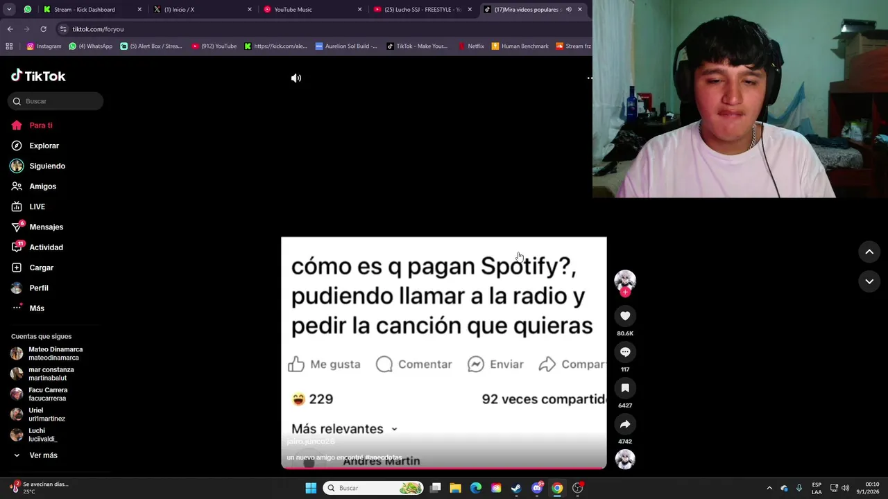Open Discord from taskbar
The width and height of the screenshot is (888, 499).
tap(537, 488)
